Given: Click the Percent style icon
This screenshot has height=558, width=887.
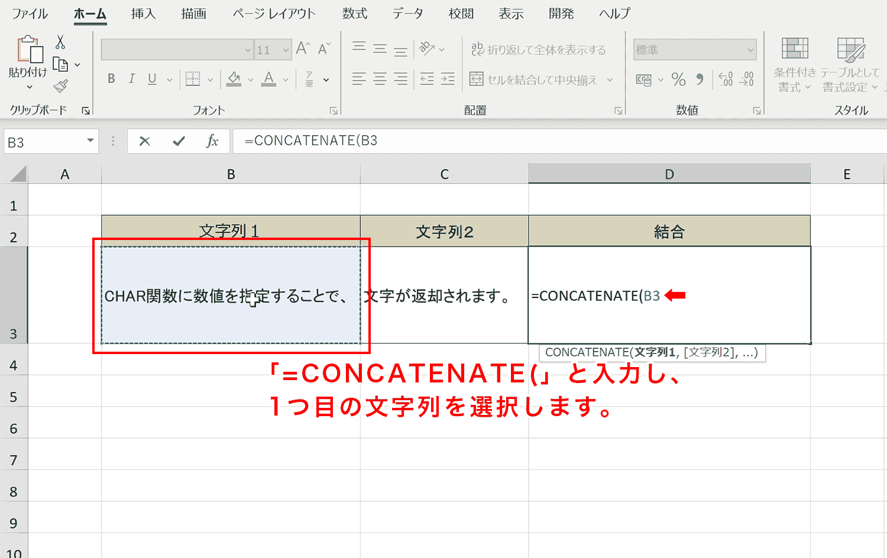Looking at the screenshot, I should pos(679,79).
